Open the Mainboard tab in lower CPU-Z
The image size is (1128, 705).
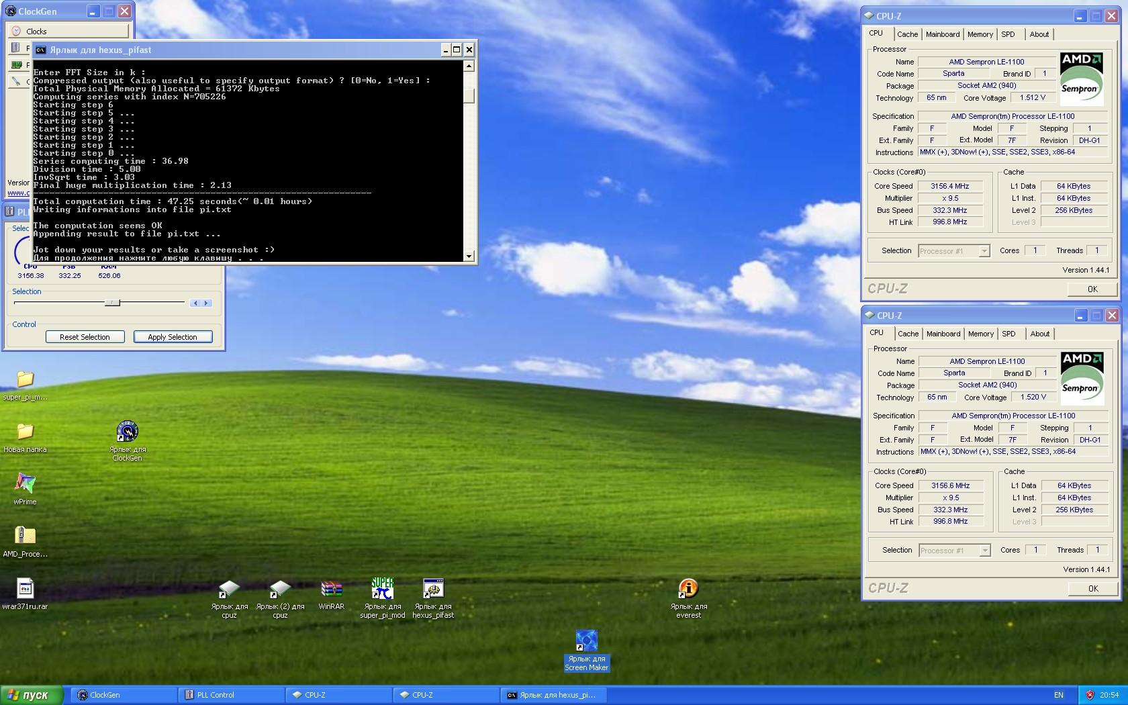[x=943, y=334]
